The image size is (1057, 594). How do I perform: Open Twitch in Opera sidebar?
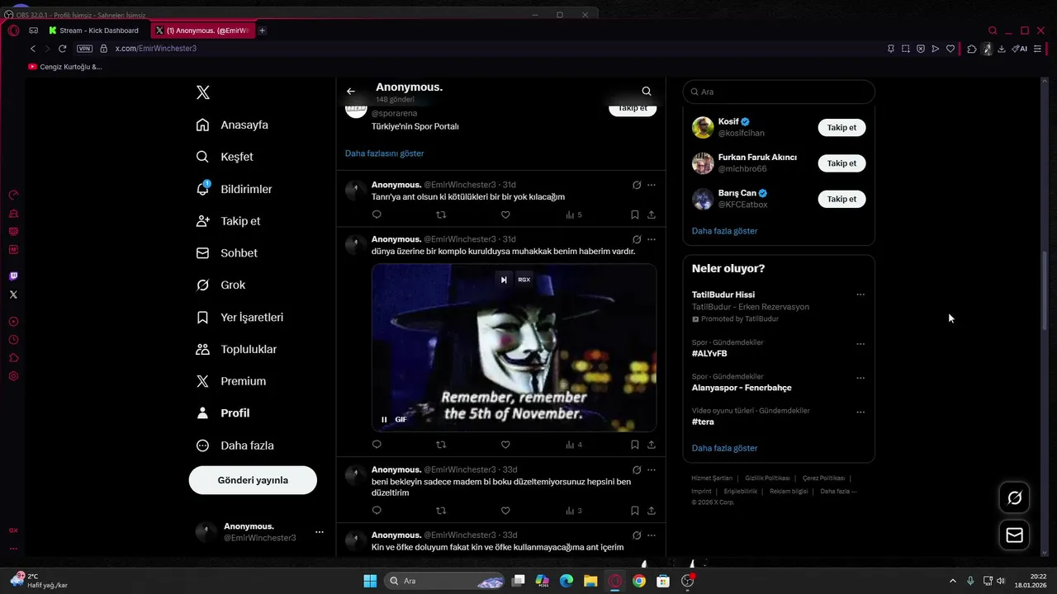coord(13,276)
